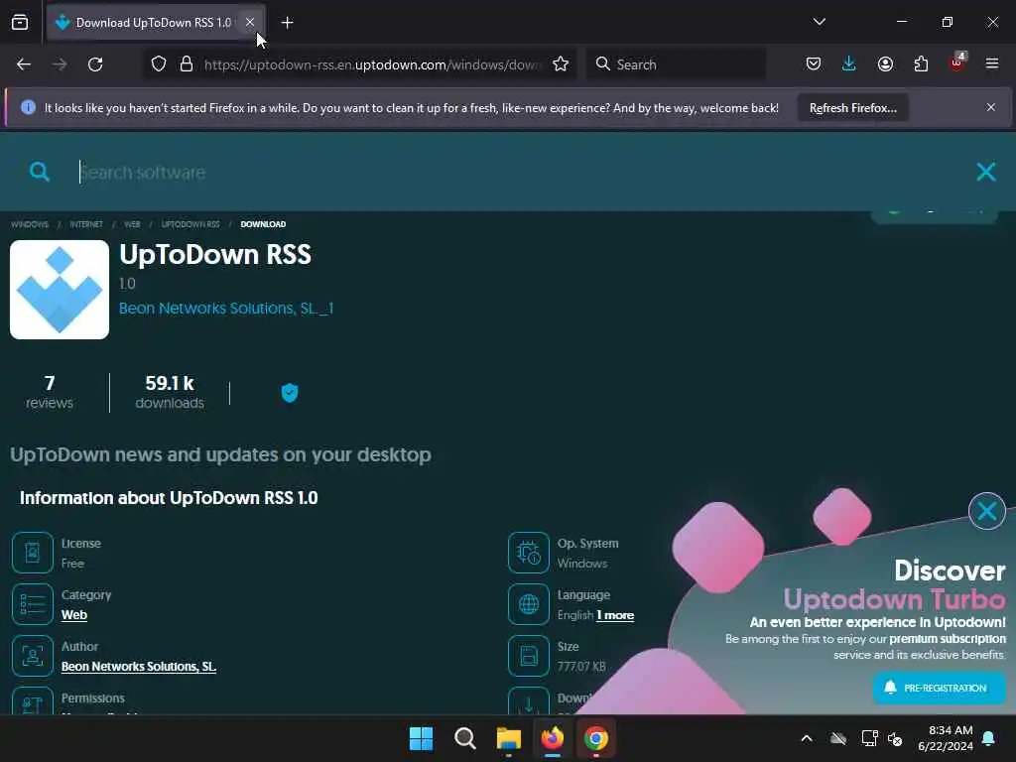The width and height of the screenshot is (1016, 762).
Task: Open the notifications bell in taskbar
Action: pyautogui.click(x=989, y=738)
